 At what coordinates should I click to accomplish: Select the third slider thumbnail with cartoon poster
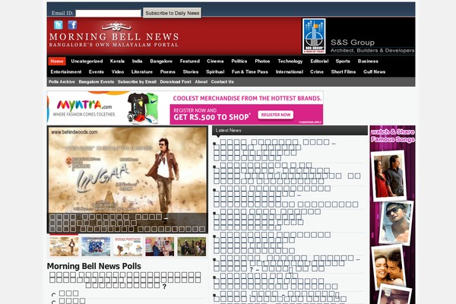(x=128, y=246)
